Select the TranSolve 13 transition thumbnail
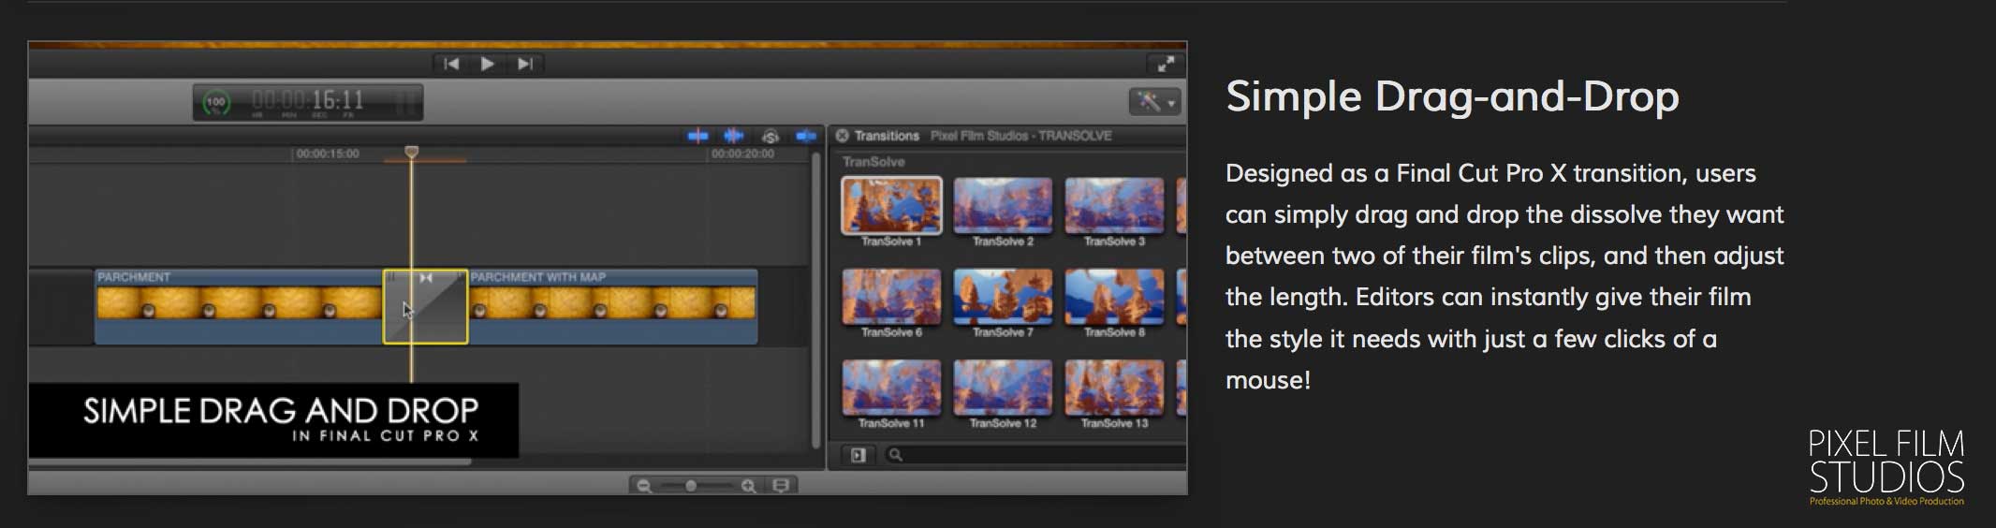 click(x=1114, y=387)
